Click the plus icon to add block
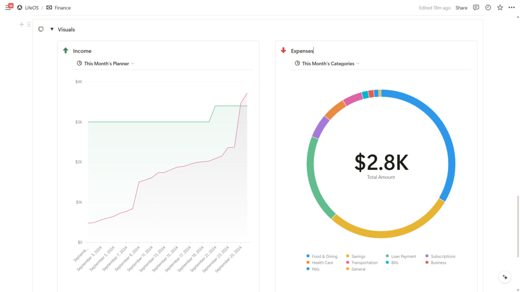 coord(22,24)
